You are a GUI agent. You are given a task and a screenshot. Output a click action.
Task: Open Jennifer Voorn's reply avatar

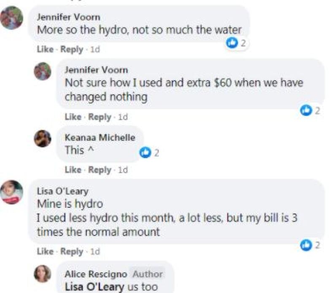point(43,71)
